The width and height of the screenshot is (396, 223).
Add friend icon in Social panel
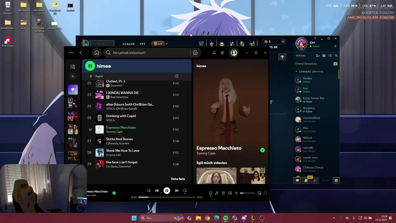(x=318, y=56)
